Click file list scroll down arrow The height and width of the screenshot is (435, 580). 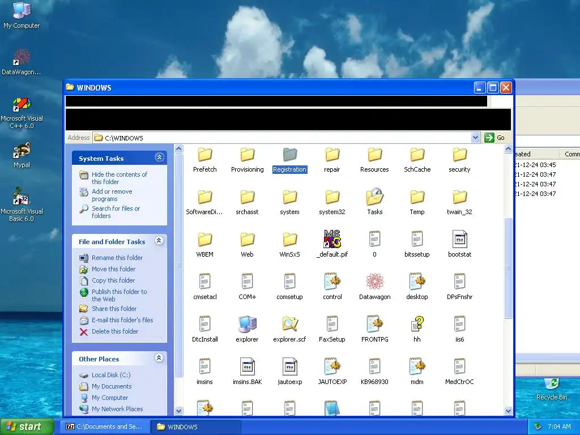point(508,411)
